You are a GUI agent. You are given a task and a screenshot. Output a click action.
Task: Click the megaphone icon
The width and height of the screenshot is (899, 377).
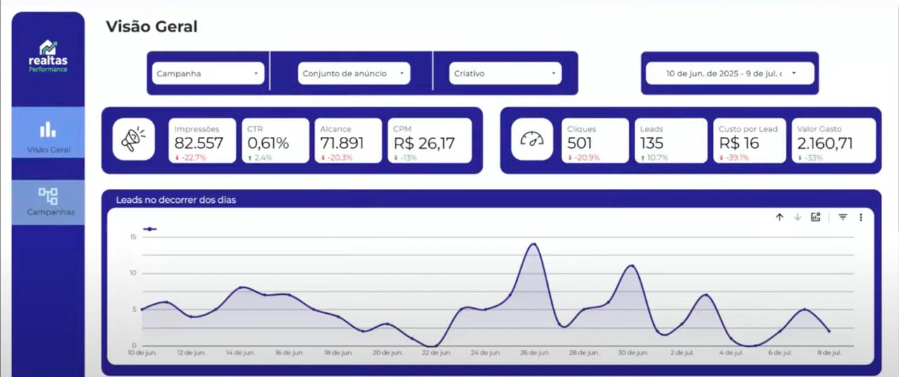tap(133, 140)
